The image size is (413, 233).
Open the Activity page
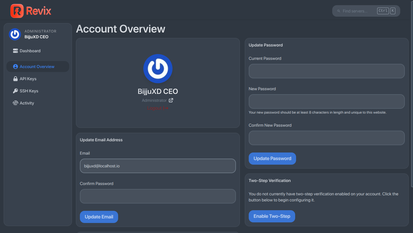tap(38, 103)
